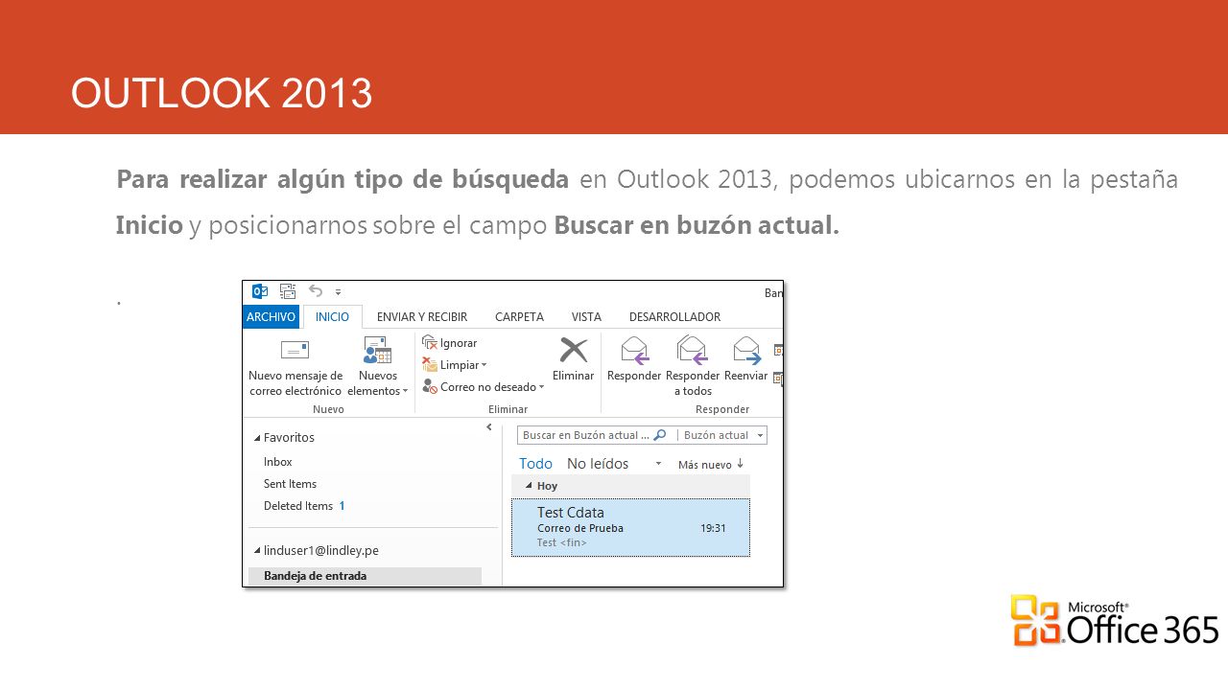Collapse the Favoritos section
This screenshot has width=1228, height=690.
click(x=256, y=438)
